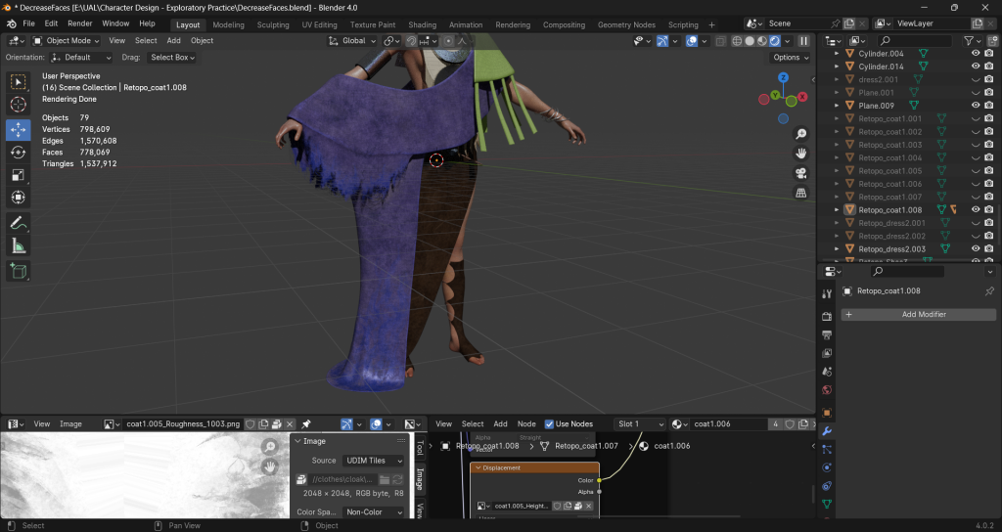The width and height of the screenshot is (1002, 532).
Task: Switch to the Sculpting workspace tab
Action: click(x=273, y=24)
